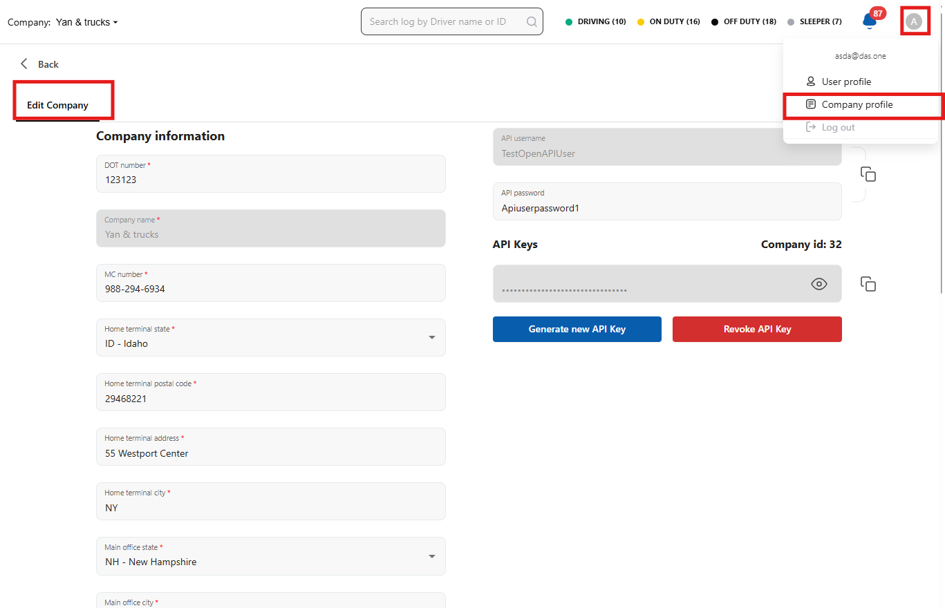This screenshot has width=945, height=608.
Task: Open the user avatar menu
Action: click(914, 21)
